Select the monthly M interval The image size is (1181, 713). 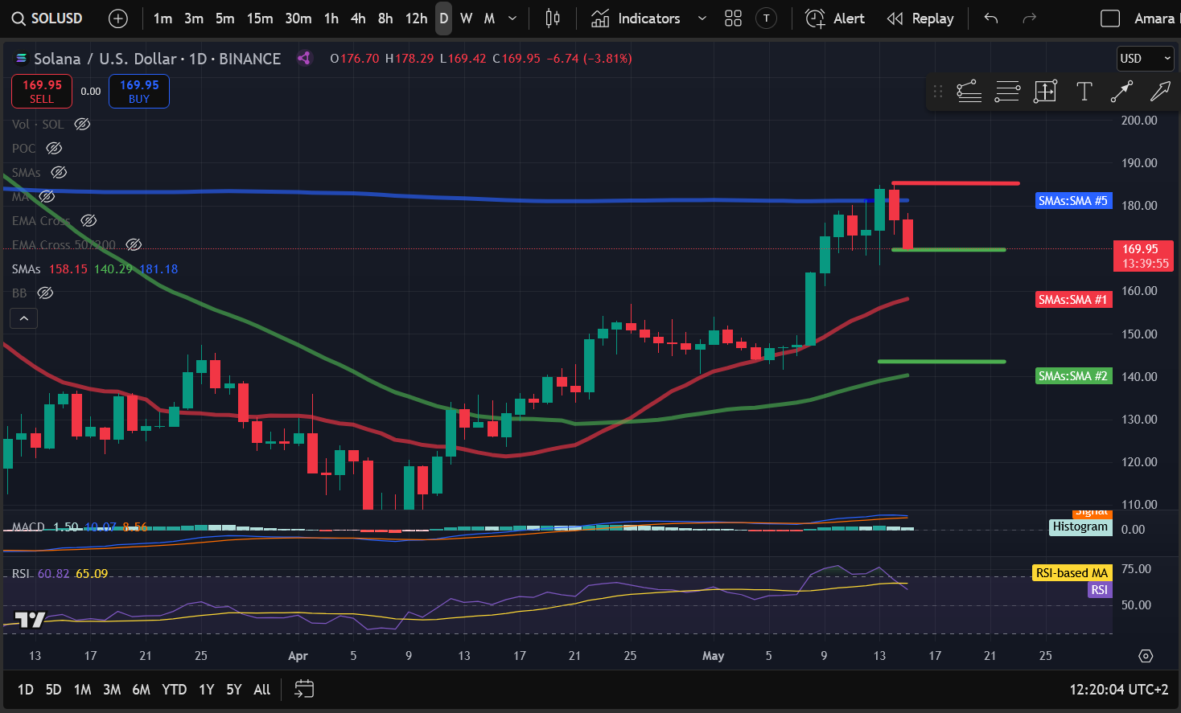click(x=489, y=18)
